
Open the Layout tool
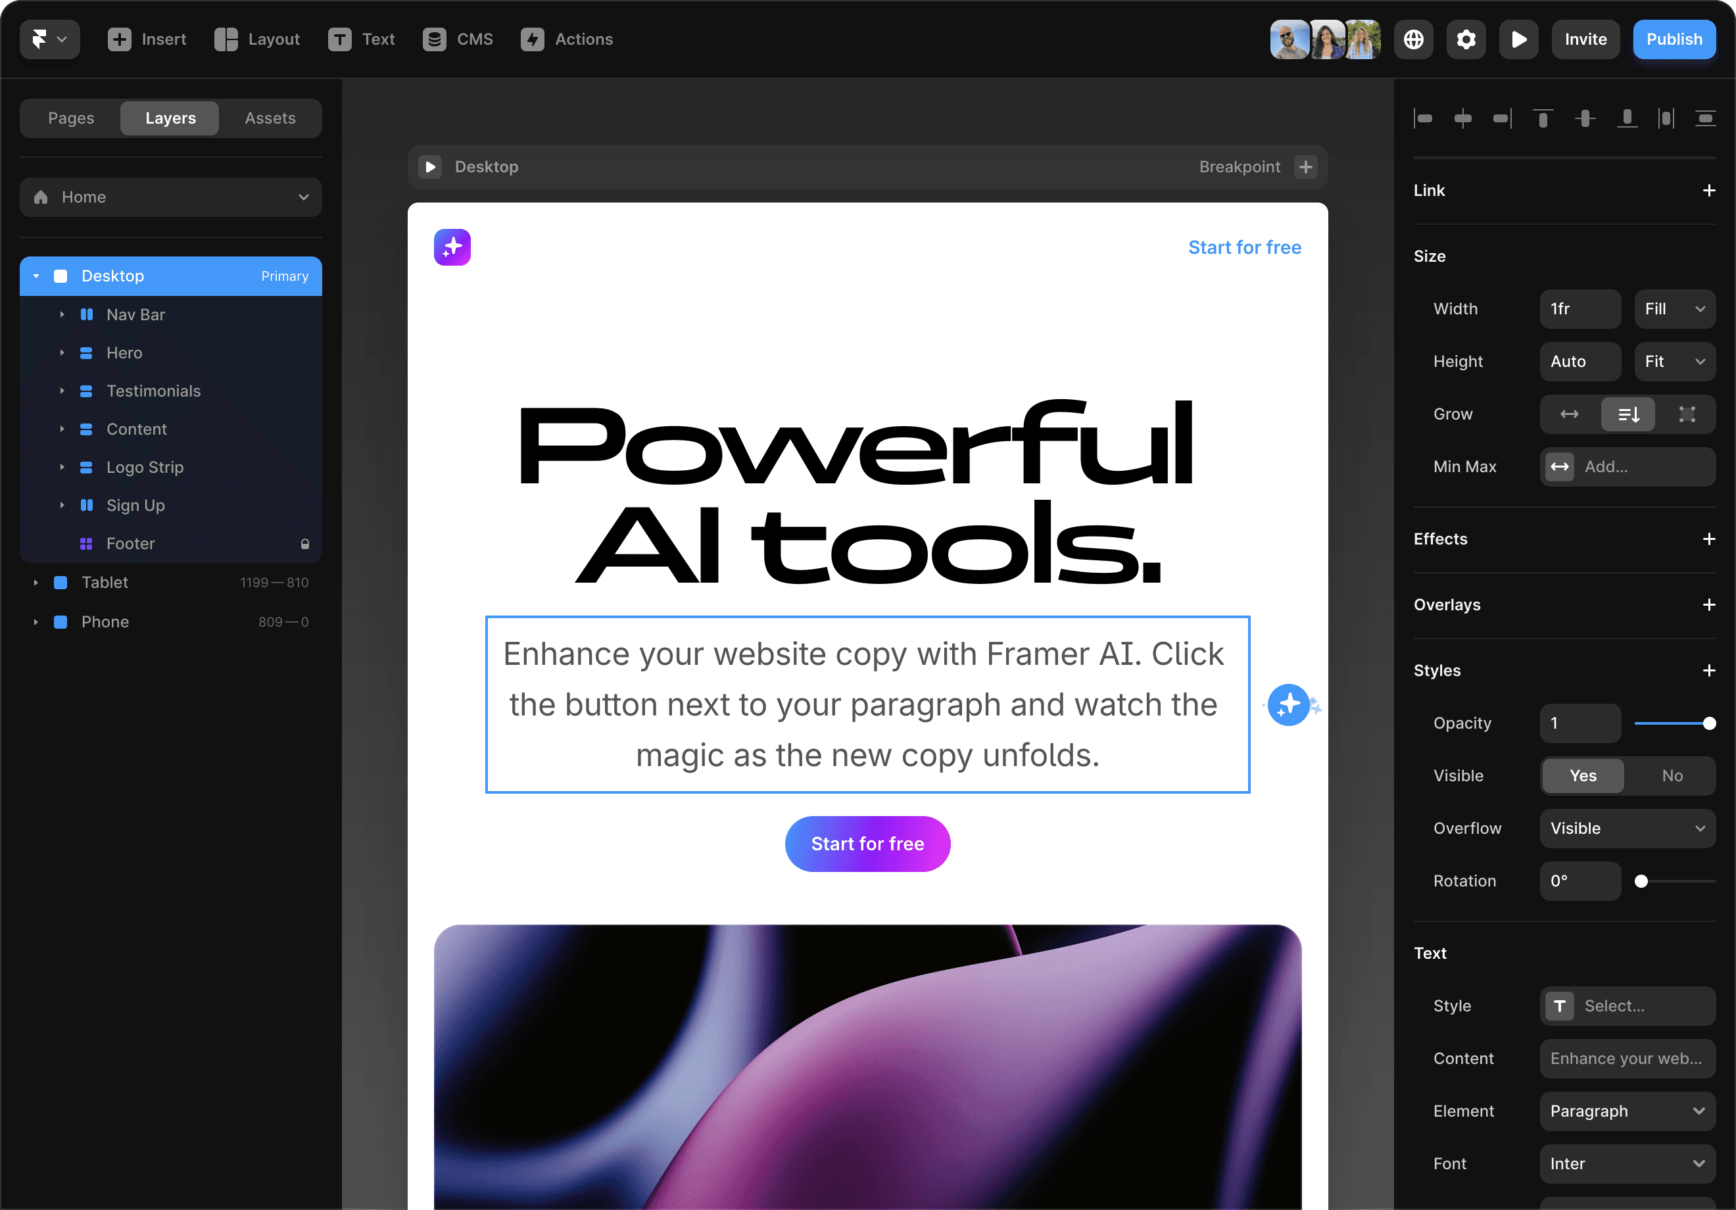pyautogui.click(x=257, y=39)
